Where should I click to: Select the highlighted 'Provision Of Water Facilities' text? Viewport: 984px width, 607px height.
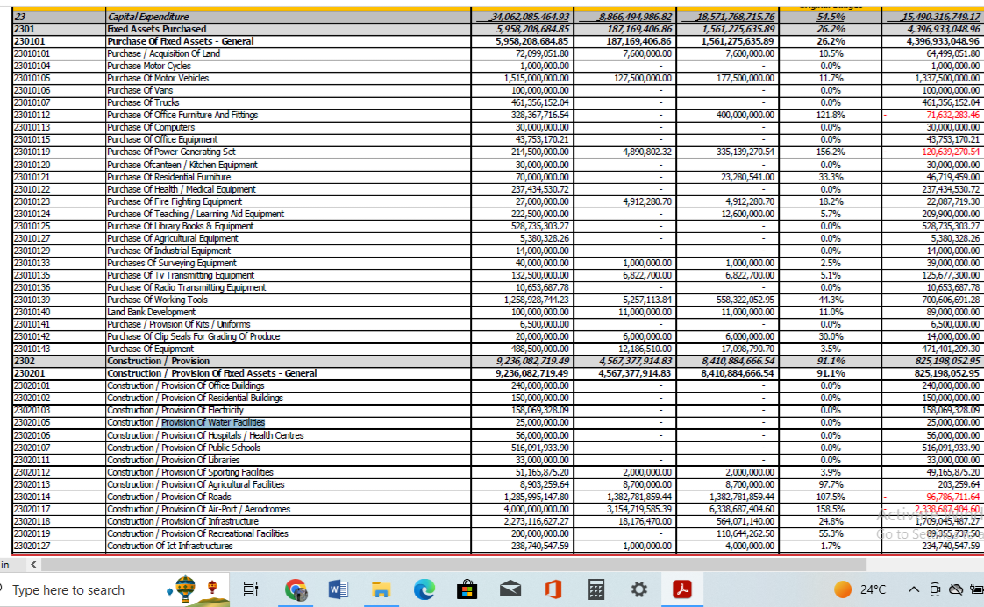coord(213,423)
